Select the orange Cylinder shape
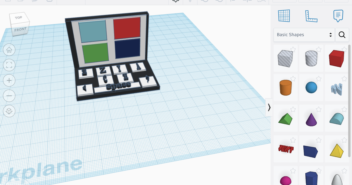This screenshot has width=352, height=185. [285, 87]
